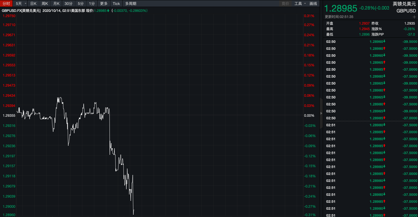Select the first 02:50 tick row
418x217 pixels.
click(x=370, y=41)
